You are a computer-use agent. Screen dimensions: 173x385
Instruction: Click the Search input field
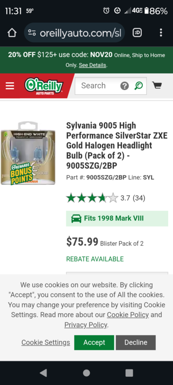pyautogui.click(x=98, y=86)
